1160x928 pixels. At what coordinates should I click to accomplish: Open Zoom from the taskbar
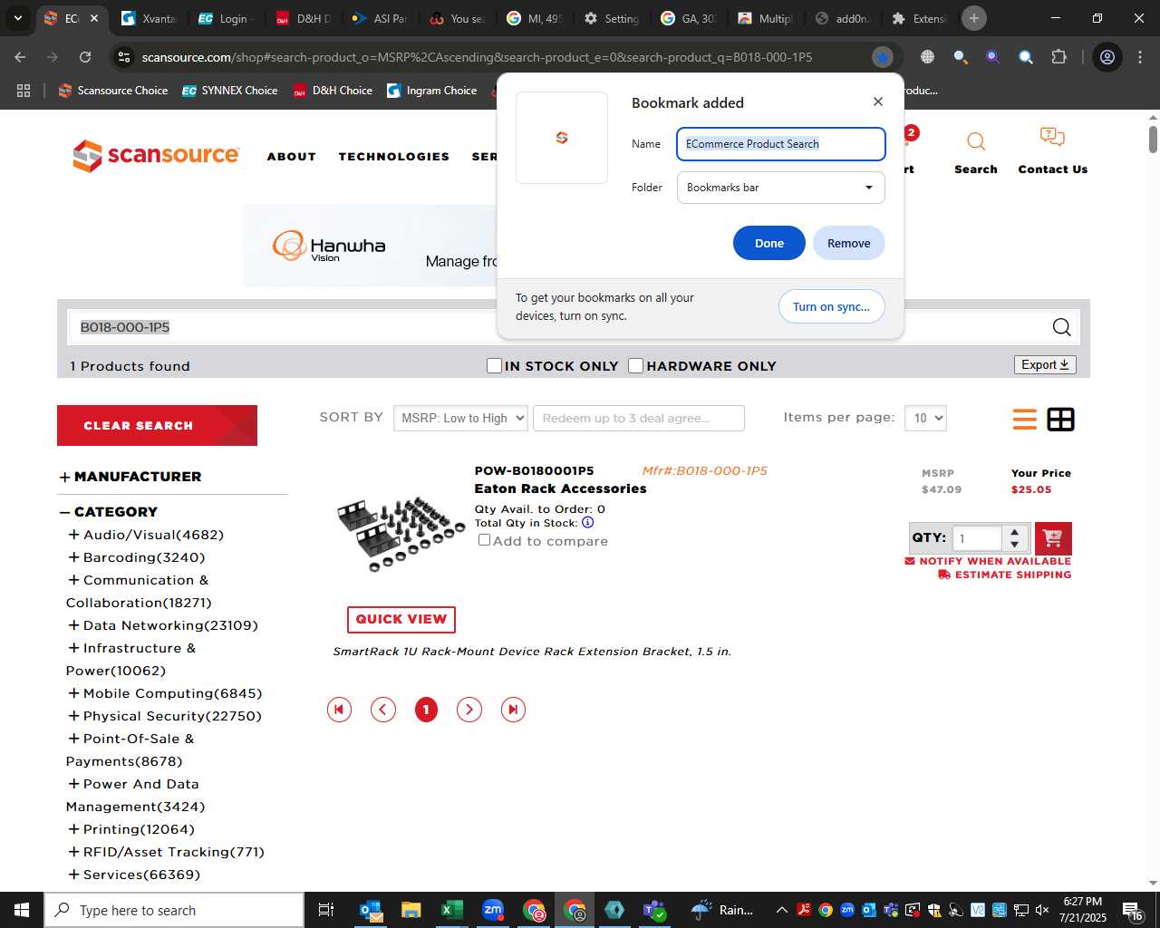tap(493, 910)
